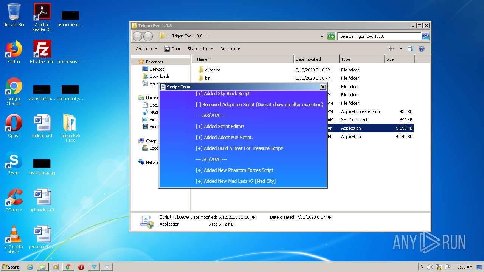
Task: Select the presenteda document on desktop
Action: click(x=42, y=238)
